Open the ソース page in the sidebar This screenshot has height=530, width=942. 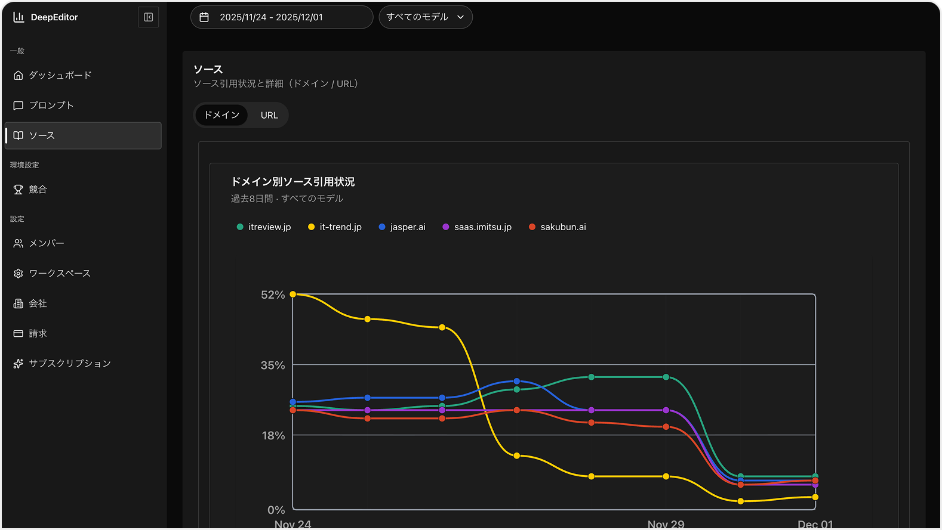83,136
